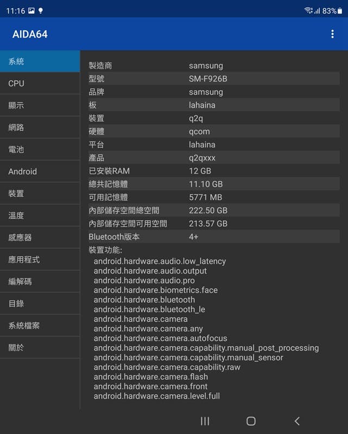Select the android.hardware.camera entry
Screen dimensions: 348x434
(x=141, y=319)
